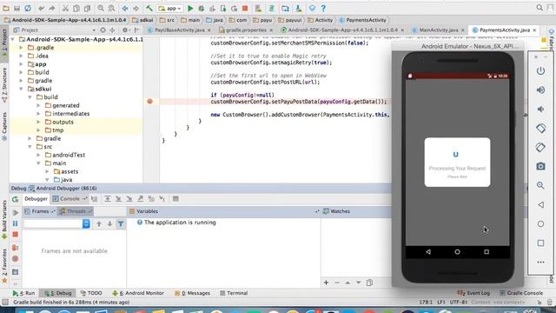Viewport: 556px width, 313px height.
Task: Toggle the breakpoint on setPayuPostData line
Action: click(x=150, y=102)
